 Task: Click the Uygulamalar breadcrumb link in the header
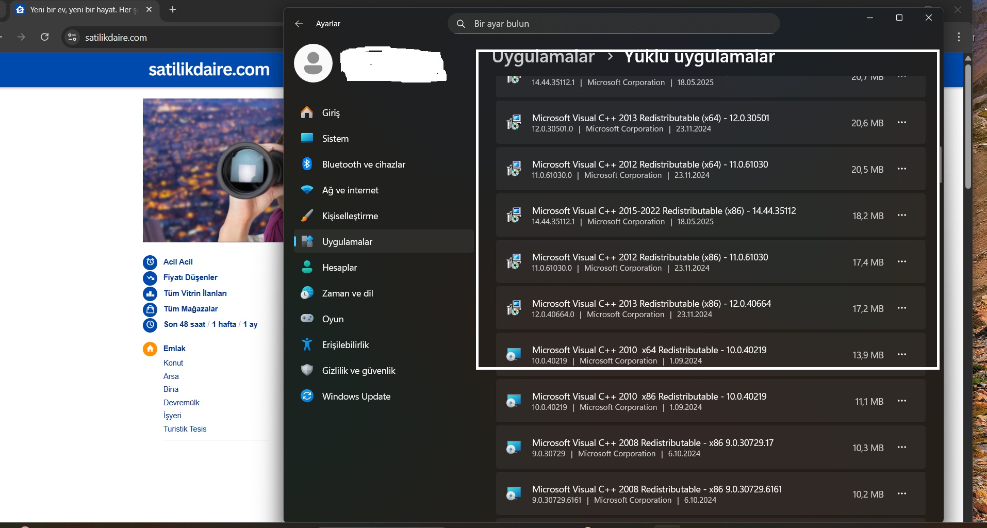[x=543, y=57]
